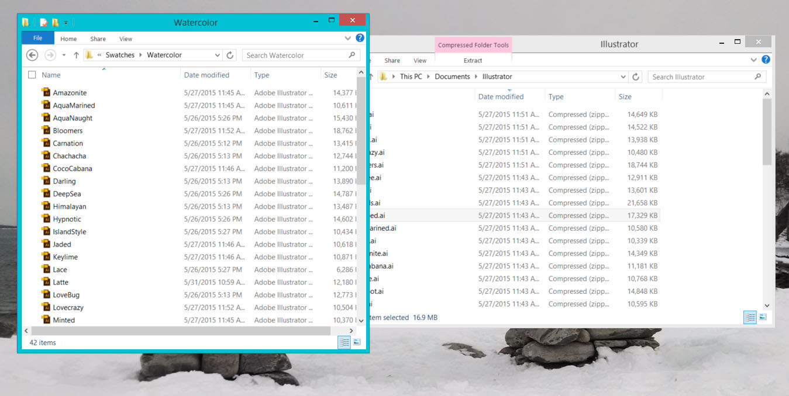Viewport: 789px width, 396px height.
Task: Open the Extract tab under Compressed Folder Tools
Action: (x=473, y=60)
